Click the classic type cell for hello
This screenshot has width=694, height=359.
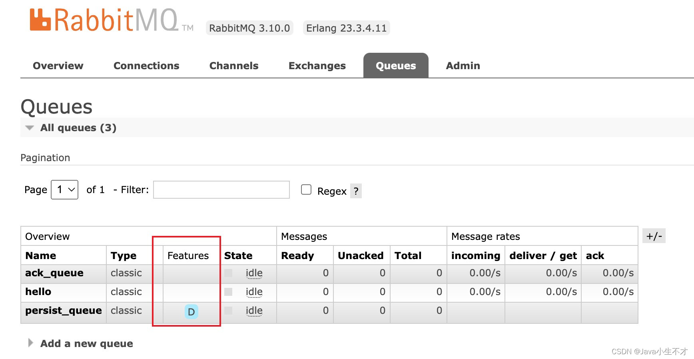point(126,292)
